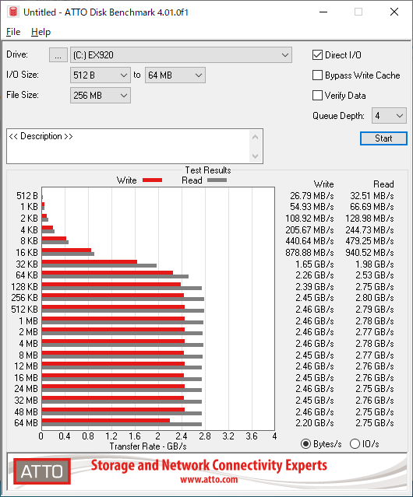Click the 244.73 MB/s read result

click(369, 229)
